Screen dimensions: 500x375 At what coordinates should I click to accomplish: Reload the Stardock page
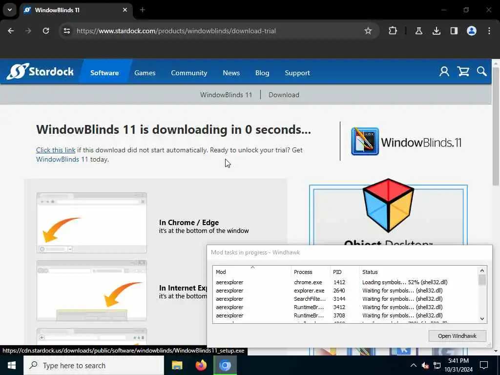point(46,31)
